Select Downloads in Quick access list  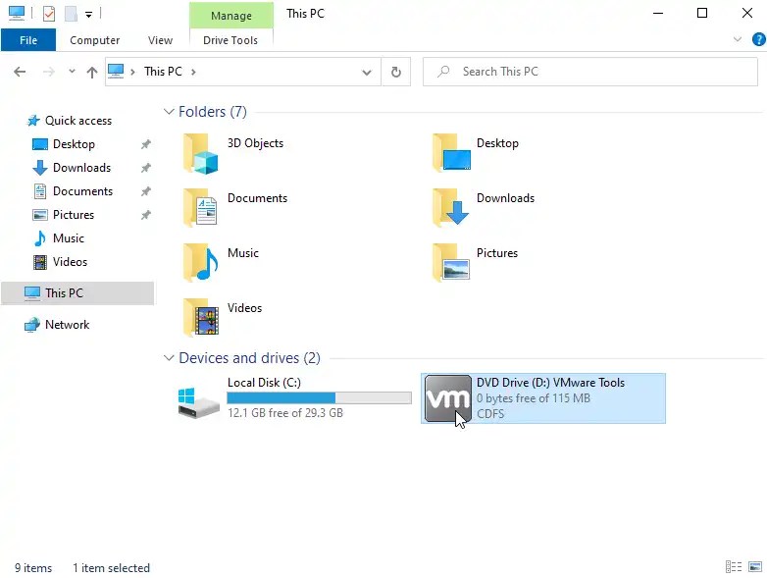[81, 168]
